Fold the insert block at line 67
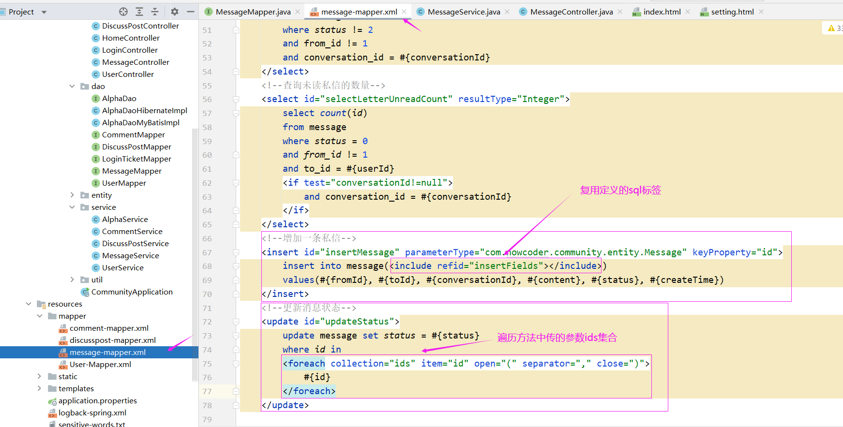 pyautogui.click(x=236, y=252)
